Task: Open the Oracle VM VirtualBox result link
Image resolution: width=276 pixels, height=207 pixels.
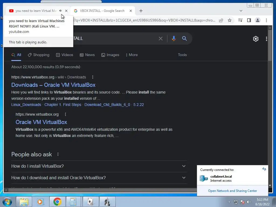Action: 41,122
